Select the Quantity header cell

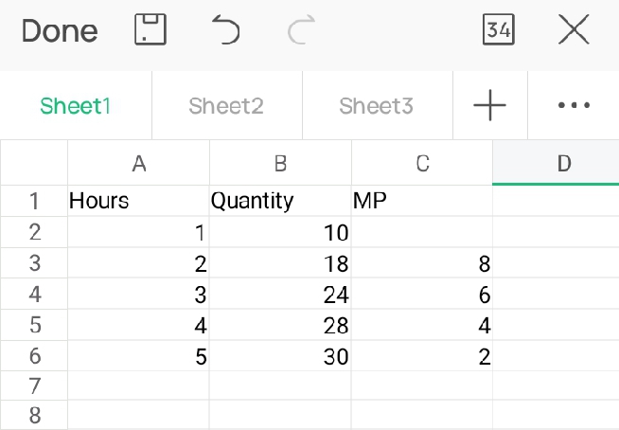click(280, 201)
